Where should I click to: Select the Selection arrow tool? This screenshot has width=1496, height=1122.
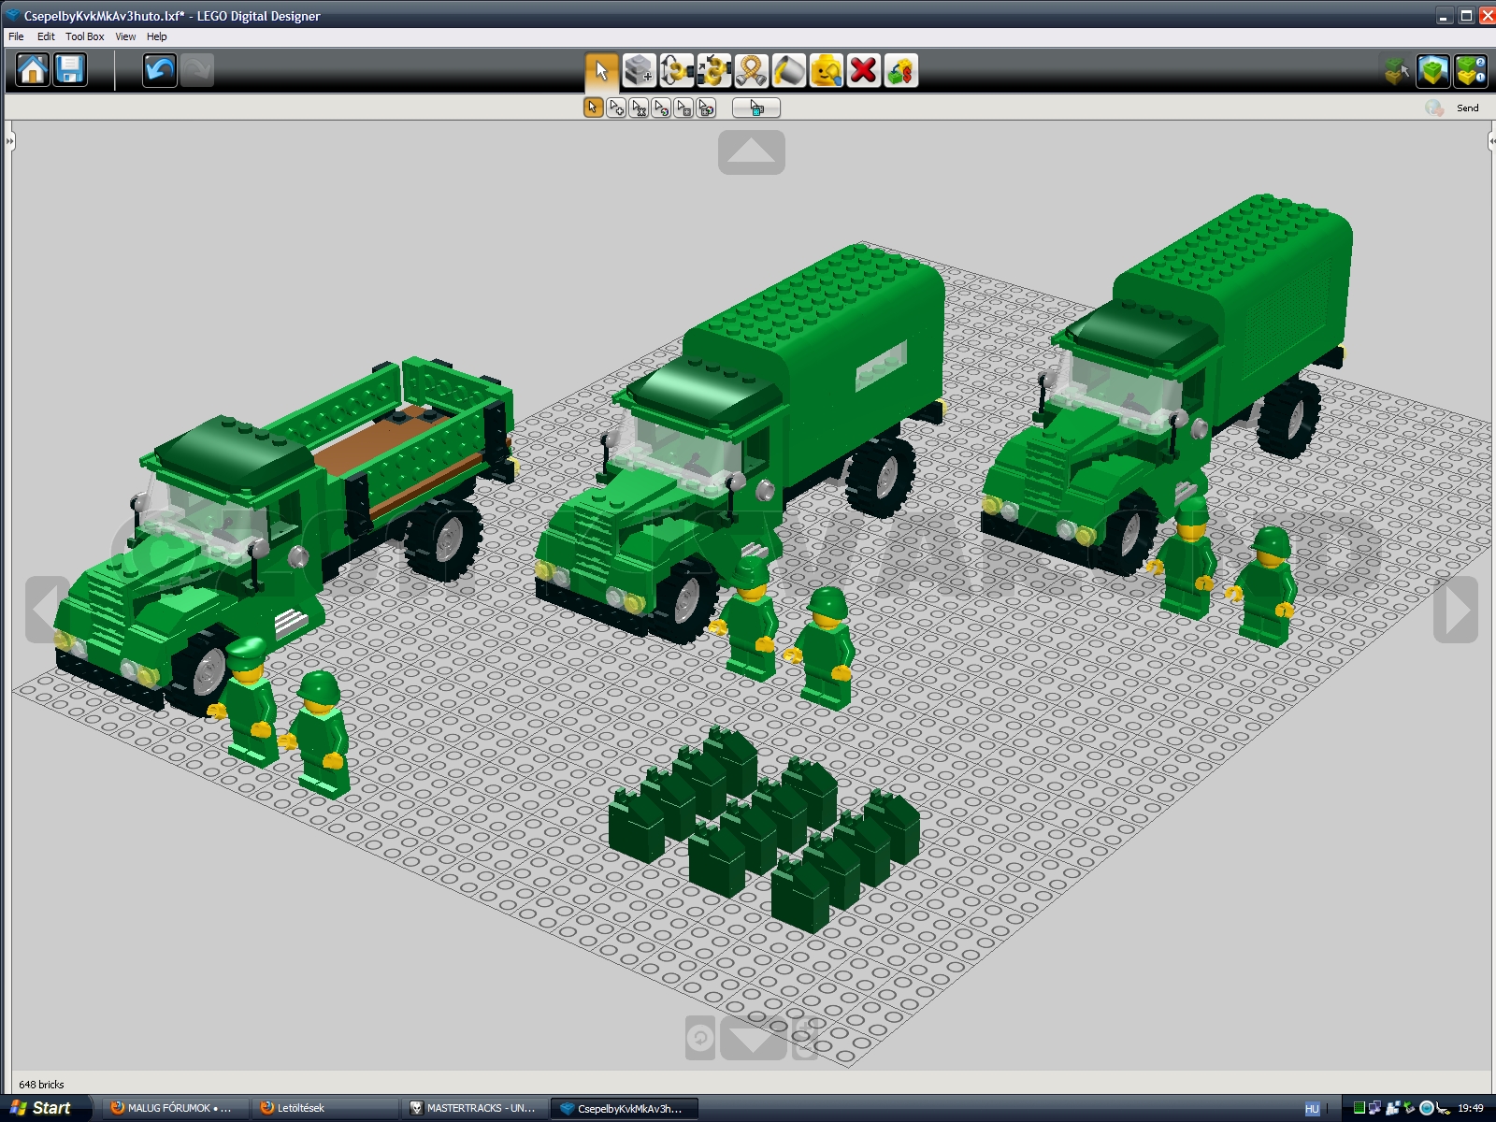coord(601,70)
